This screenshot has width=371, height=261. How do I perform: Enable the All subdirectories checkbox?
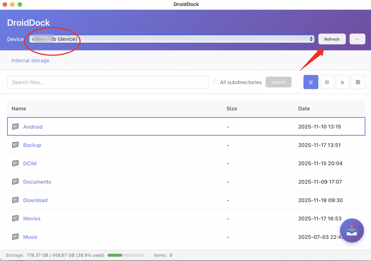pyautogui.click(x=215, y=82)
